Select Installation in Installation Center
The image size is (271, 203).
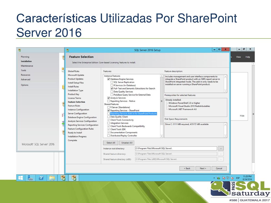click(x=26, y=61)
